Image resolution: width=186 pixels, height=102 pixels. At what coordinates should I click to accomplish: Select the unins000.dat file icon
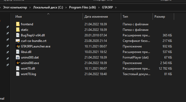point(18,57)
